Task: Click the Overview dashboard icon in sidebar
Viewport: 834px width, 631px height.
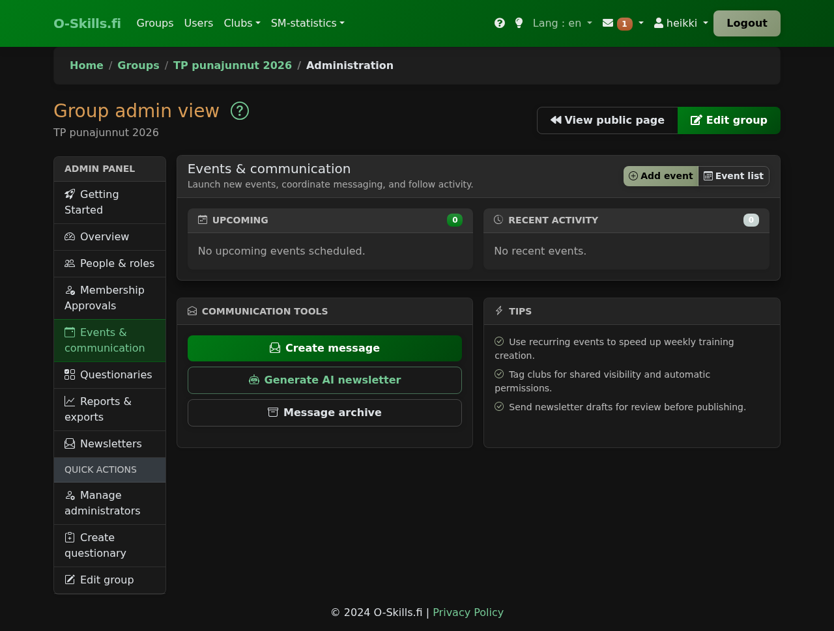Action: 70,237
